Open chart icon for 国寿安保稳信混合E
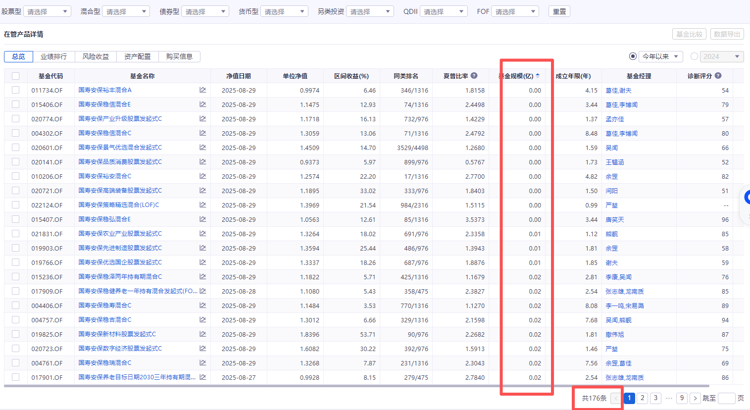Image resolution: width=750 pixels, height=410 pixels. point(202,104)
